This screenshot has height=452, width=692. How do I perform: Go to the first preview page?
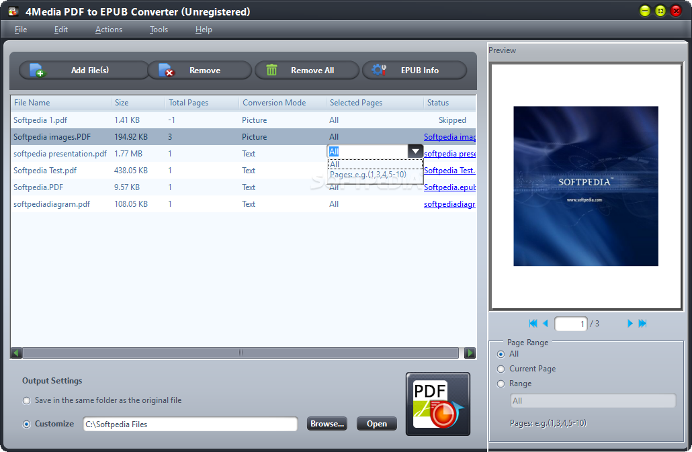point(533,324)
